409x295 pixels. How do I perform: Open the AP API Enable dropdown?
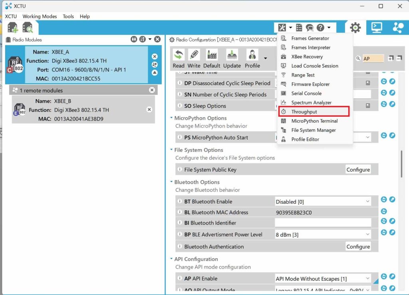coord(367,279)
